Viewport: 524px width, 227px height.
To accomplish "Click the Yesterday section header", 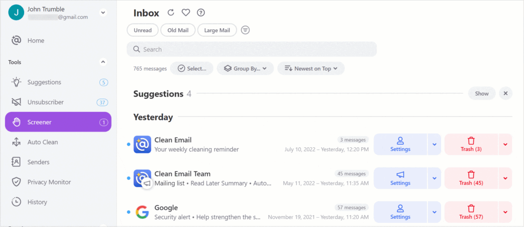I will 153,117.
